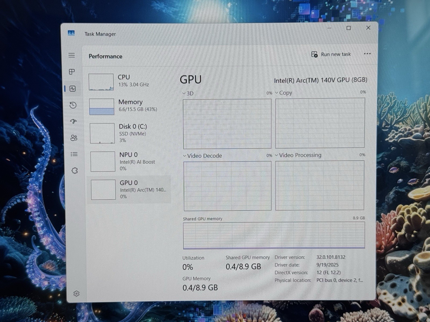Click the 13% 3.04 GHz CPU text

point(134,85)
